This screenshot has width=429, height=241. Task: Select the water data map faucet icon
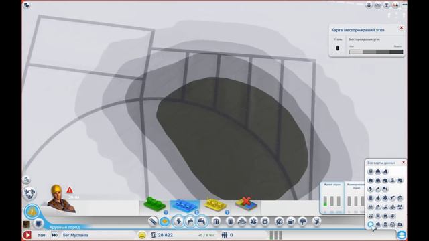coord(378,189)
